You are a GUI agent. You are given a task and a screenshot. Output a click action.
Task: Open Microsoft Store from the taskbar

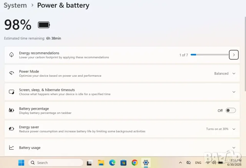[123, 163]
